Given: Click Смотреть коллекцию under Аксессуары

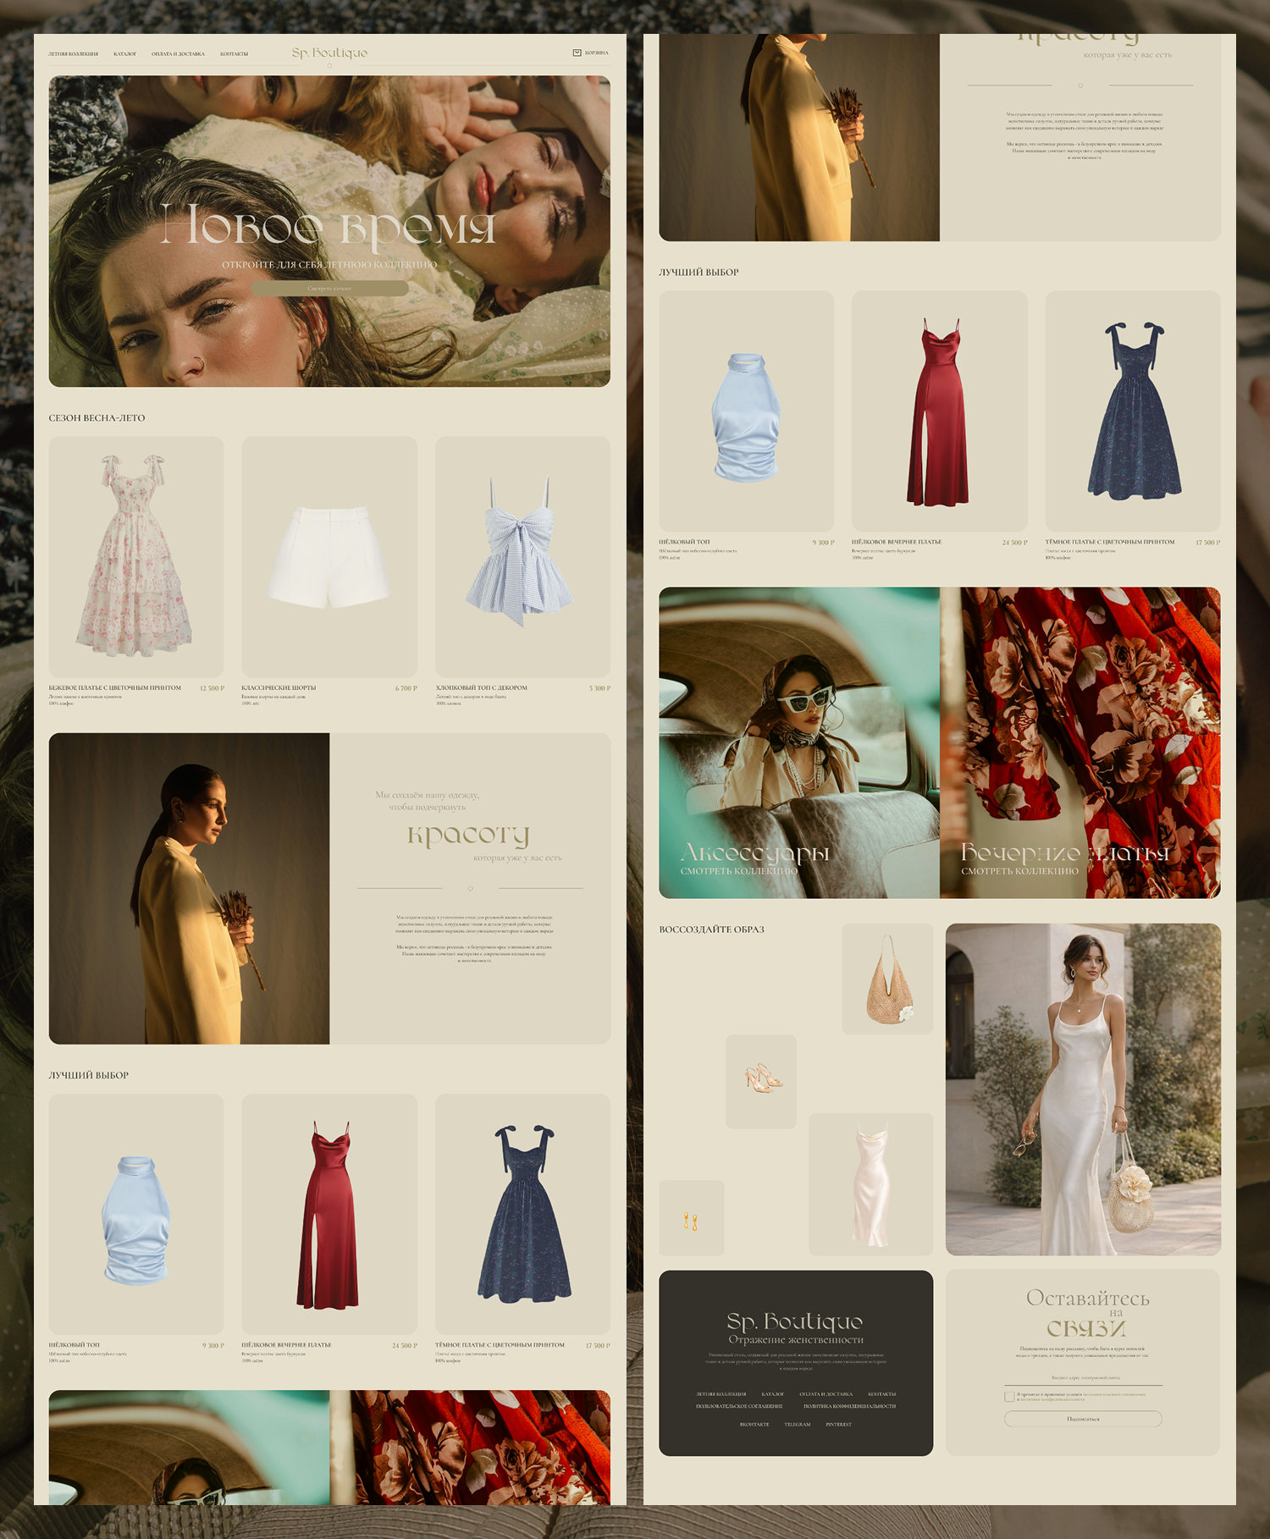Looking at the screenshot, I should pyautogui.click(x=739, y=871).
